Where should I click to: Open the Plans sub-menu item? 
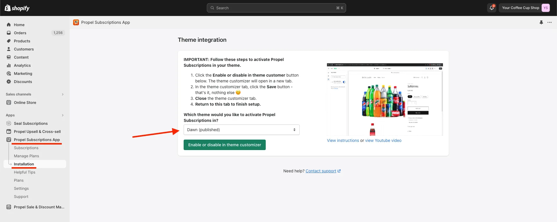19,180
